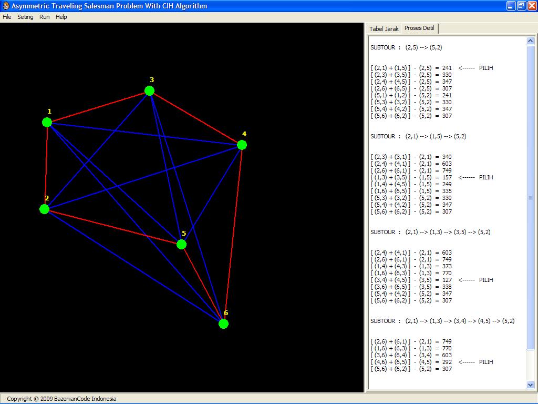Viewport: 538px width, 404px height.
Task: Restore down the application window
Action: 521,6
